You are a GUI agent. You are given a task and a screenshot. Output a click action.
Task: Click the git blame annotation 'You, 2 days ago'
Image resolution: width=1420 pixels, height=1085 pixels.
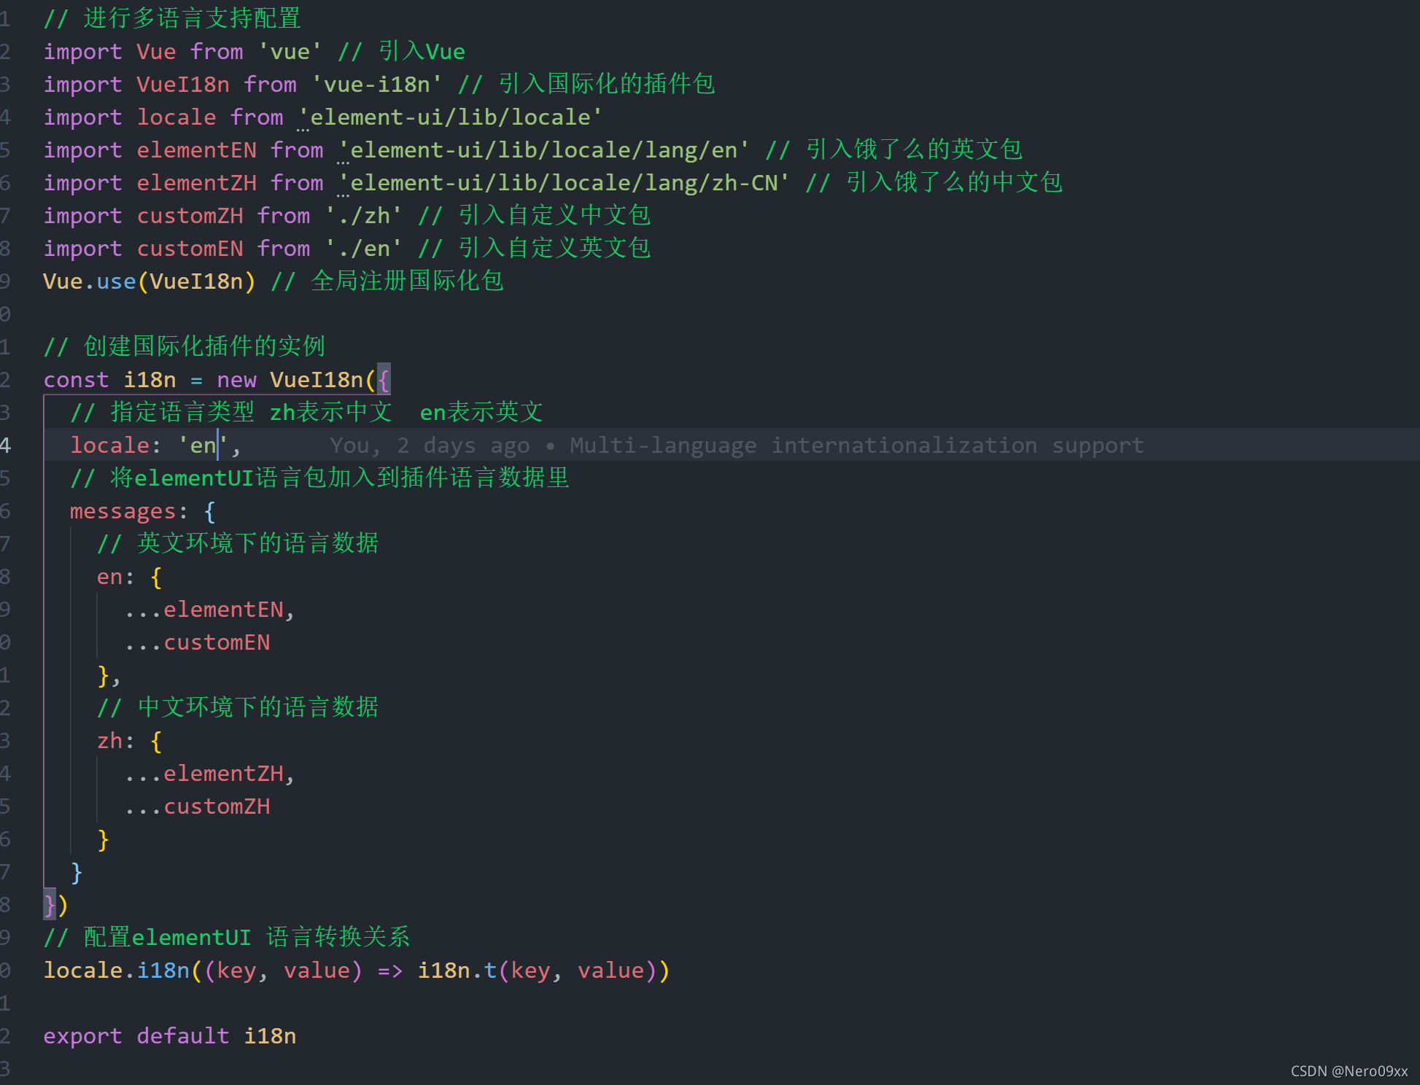(430, 446)
